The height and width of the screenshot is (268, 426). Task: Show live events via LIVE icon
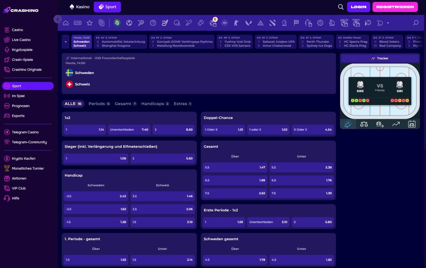pyautogui.click(x=78, y=23)
